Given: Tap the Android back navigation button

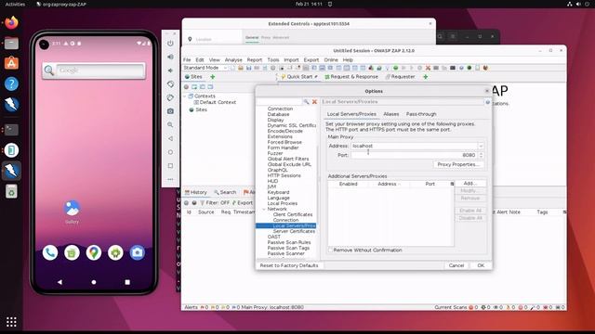Looking at the screenshot, I should point(59,282).
